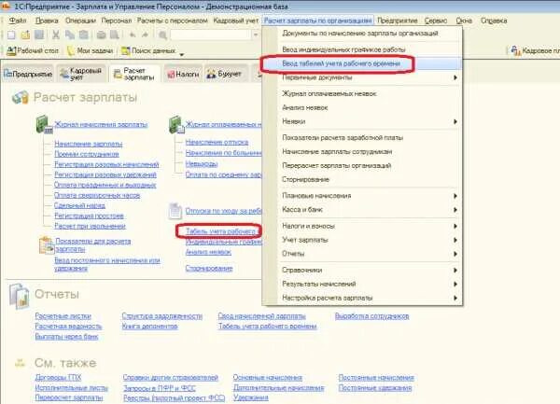Open the Расчет при увольнении link
560x404 pixels.
pos(90,227)
